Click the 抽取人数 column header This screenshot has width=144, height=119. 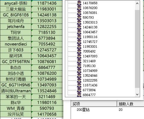[x=131, y=104]
